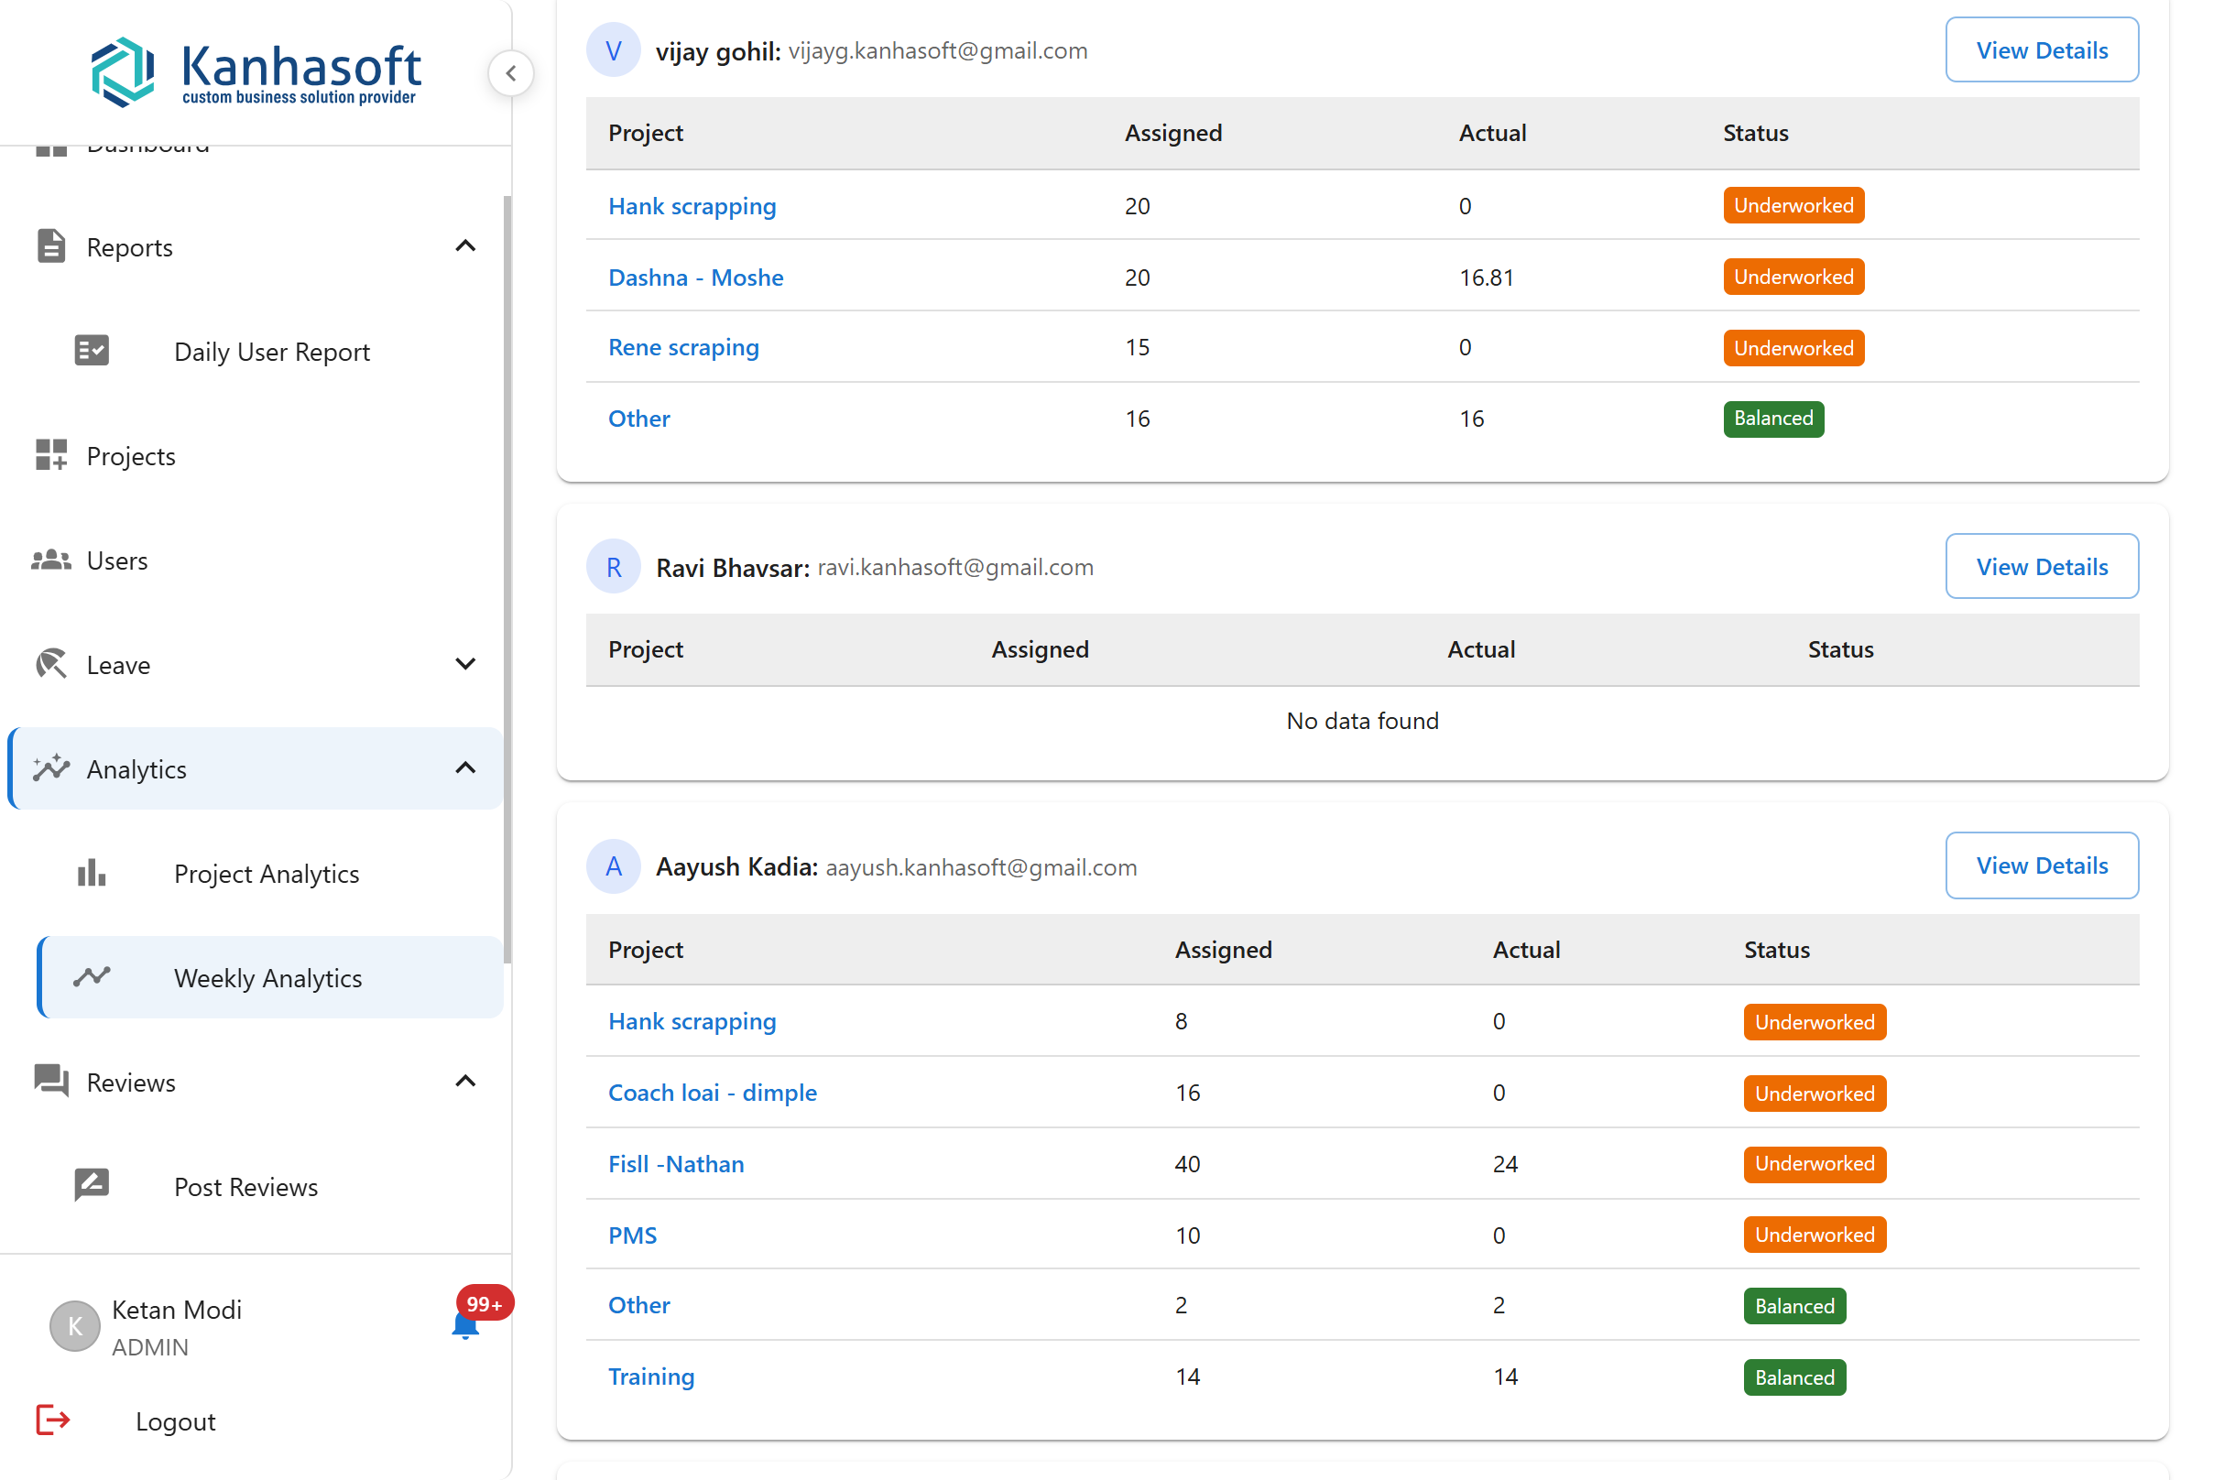This screenshot has width=2213, height=1480.
Task: Click the Users group icon
Action: pyautogui.click(x=51, y=560)
